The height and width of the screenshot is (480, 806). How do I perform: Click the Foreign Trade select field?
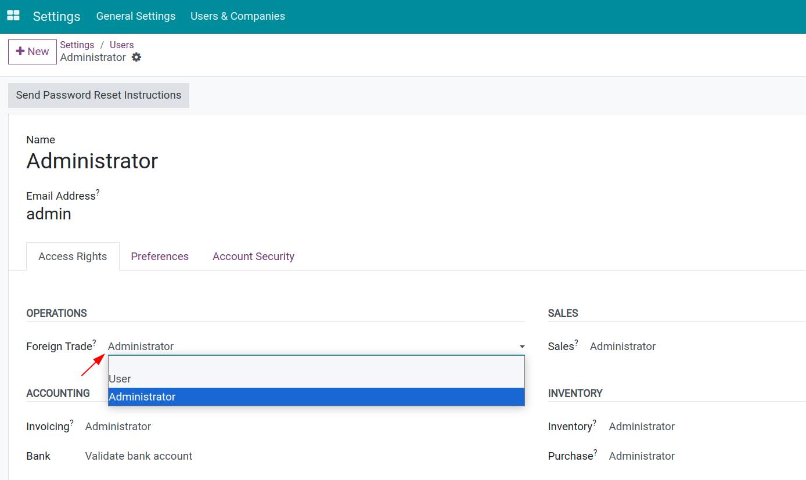(x=316, y=347)
